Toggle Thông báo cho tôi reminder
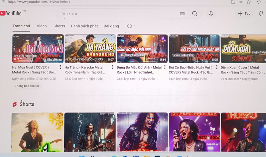Screen dimensions: 266x157 coord(27,86)
